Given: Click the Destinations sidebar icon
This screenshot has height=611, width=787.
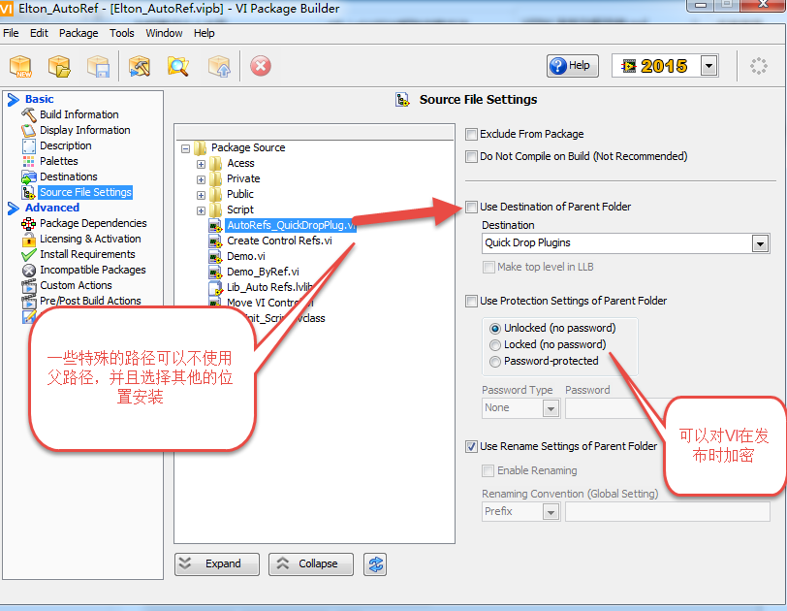Looking at the screenshot, I should pyautogui.click(x=29, y=177).
